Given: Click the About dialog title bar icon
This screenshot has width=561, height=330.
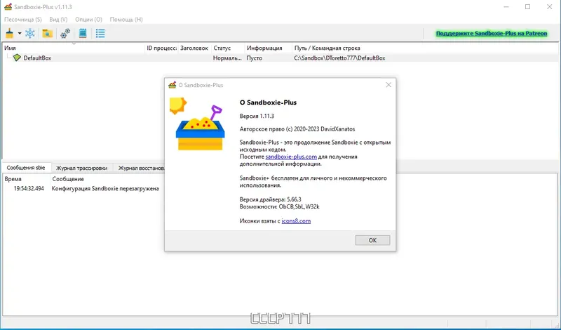Looking at the screenshot, I should click(x=173, y=85).
